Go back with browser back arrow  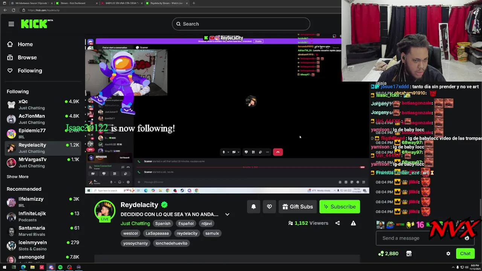pyautogui.click(x=5, y=10)
